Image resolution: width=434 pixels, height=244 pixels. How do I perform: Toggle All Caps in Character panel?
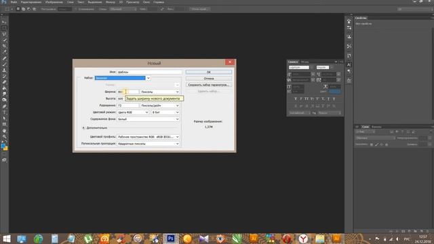point(307,99)
